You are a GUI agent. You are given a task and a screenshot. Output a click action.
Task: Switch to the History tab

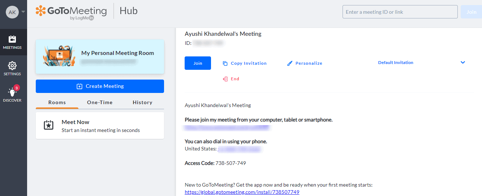(142, 102)
